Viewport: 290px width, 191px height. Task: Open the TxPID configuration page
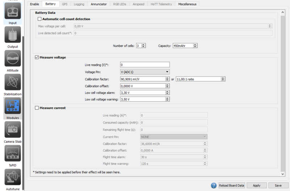(13, 156)
